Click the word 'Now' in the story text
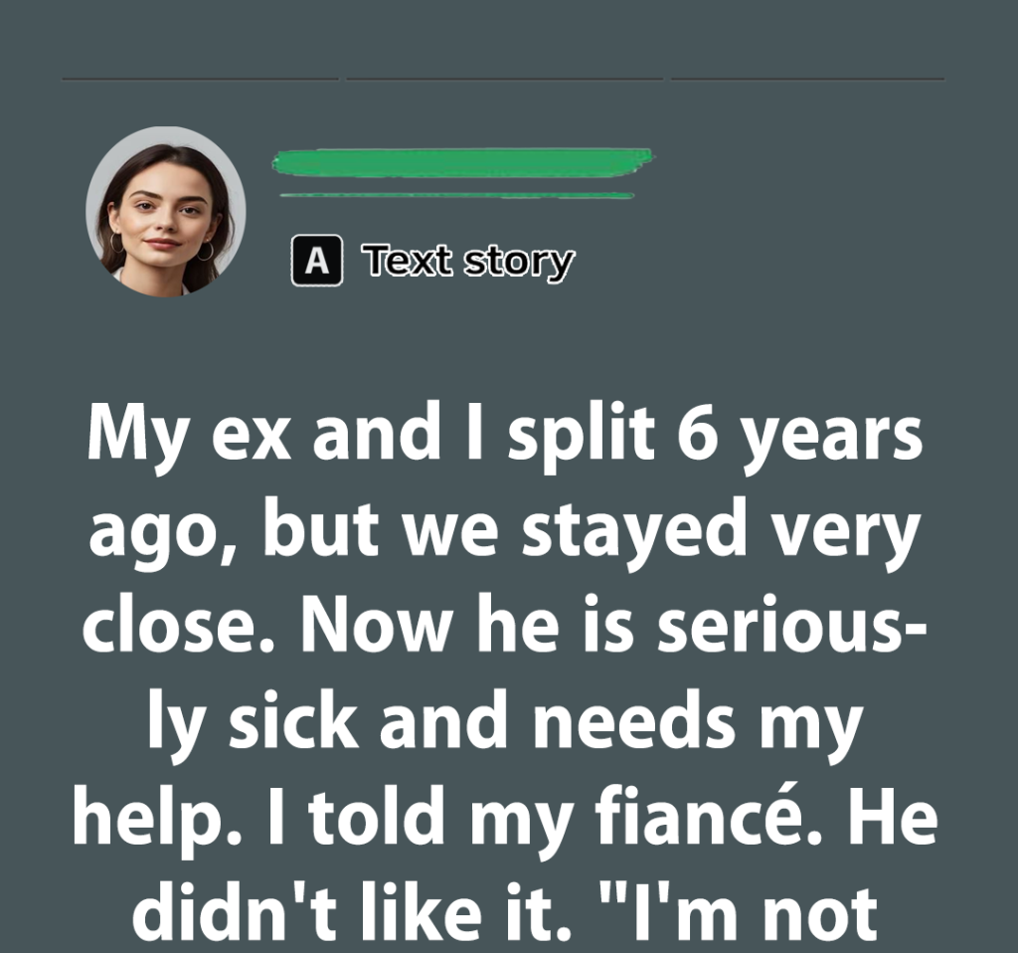Viewport: 1018px width, 953px height. coord(377,625)
